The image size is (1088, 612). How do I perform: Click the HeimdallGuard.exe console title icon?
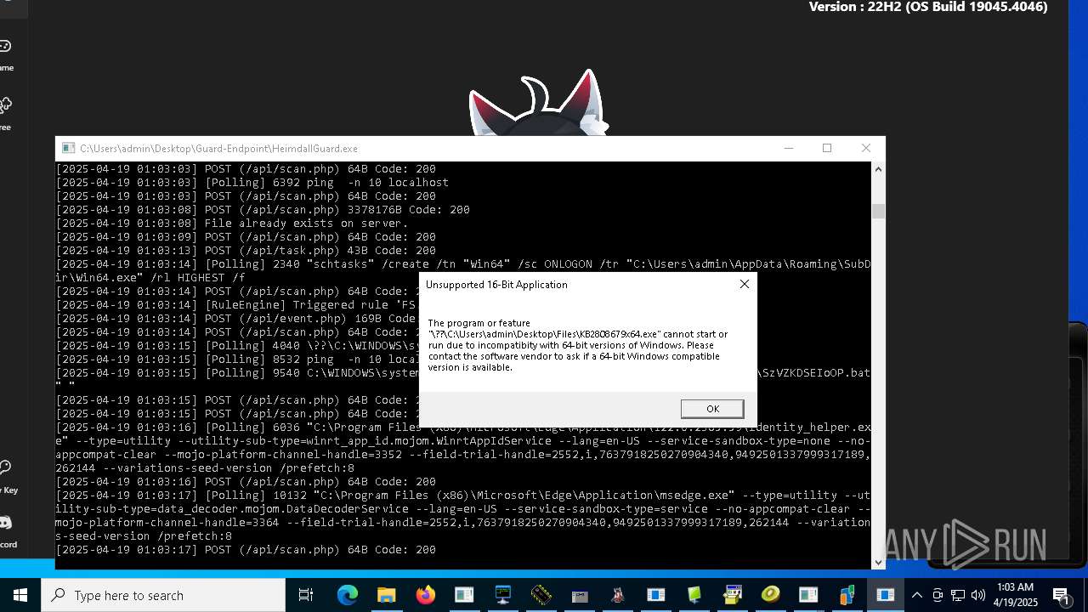tap(68, 148)
